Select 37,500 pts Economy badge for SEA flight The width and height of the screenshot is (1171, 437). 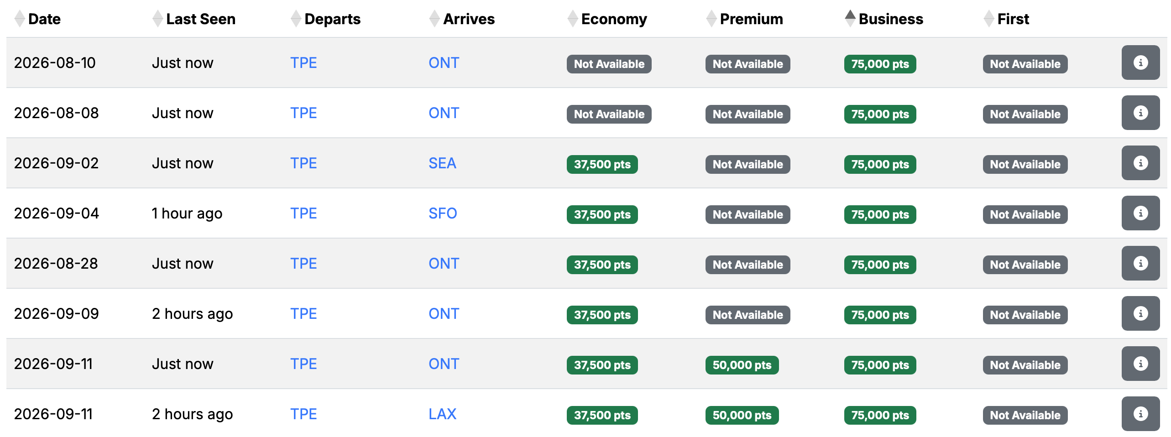[x=602, y=164]
